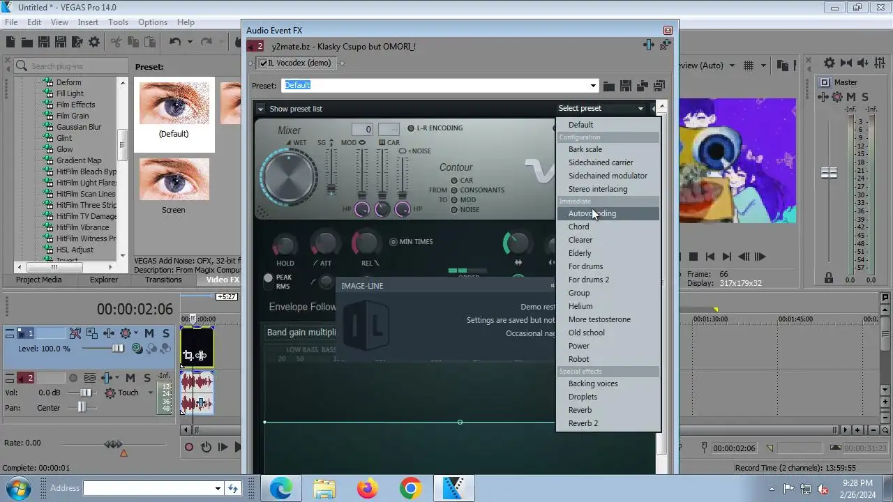Switch to Project Media tab
The height and width of the screenshot is (502, 893).
click(38, 280)
